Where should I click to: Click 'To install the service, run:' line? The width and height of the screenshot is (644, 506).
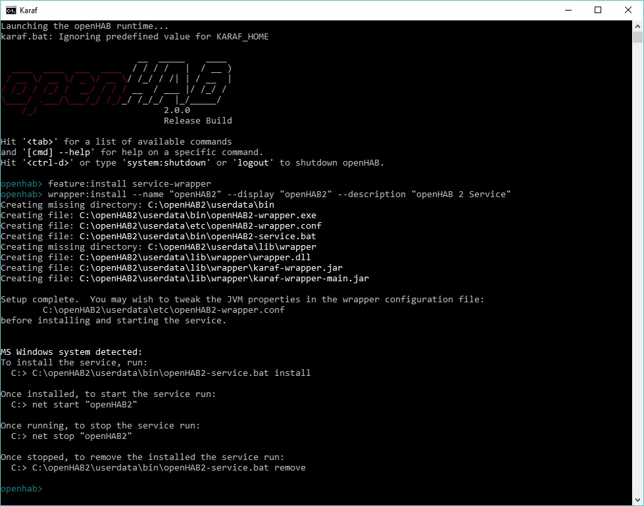(x=74, y=362)
